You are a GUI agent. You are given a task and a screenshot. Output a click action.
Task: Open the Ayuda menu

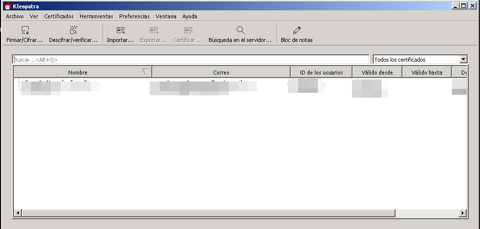pyautogui.click(x=189, y=16)
